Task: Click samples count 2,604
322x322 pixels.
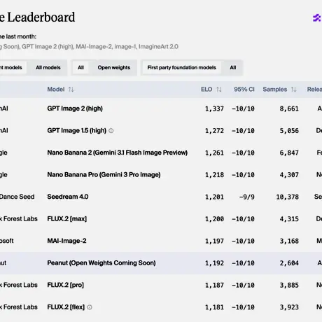Action: point(289,263)
